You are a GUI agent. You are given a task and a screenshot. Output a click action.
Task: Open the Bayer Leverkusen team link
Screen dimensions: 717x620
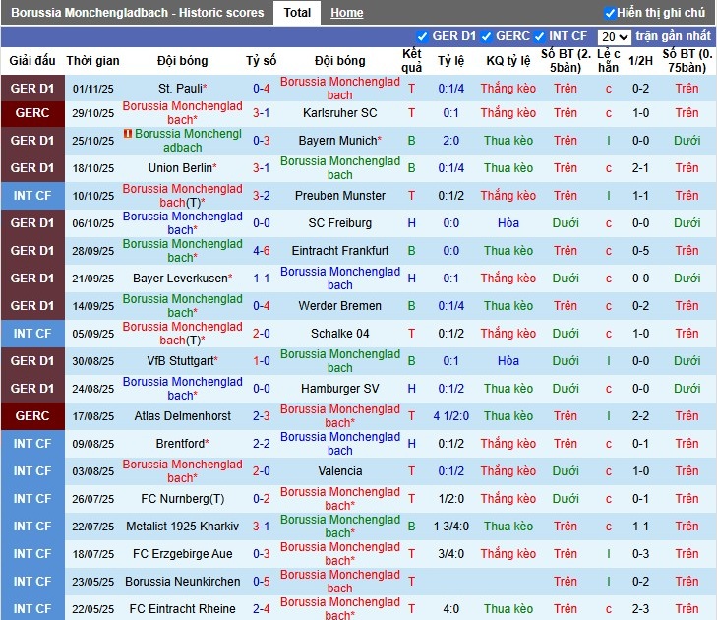coord(180,279)
